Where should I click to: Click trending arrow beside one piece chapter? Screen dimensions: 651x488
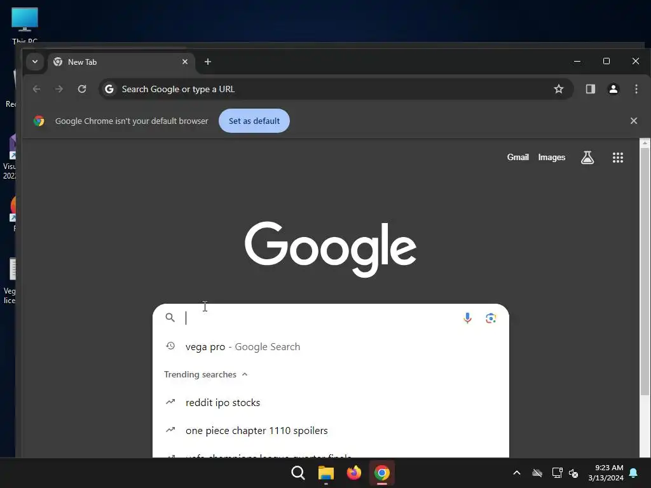tap(170, 430)
